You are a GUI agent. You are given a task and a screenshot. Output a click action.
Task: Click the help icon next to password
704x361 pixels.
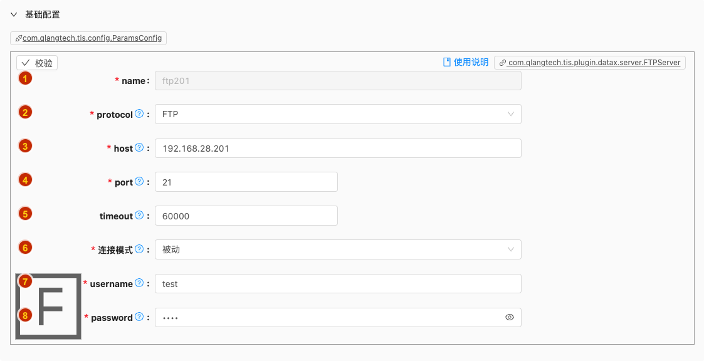[139, 317]
